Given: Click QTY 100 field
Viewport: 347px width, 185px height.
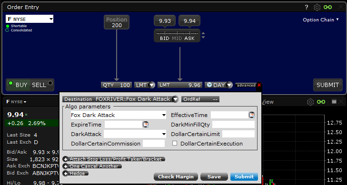Looking at the screenshot, I should click(x=117, y=85).
